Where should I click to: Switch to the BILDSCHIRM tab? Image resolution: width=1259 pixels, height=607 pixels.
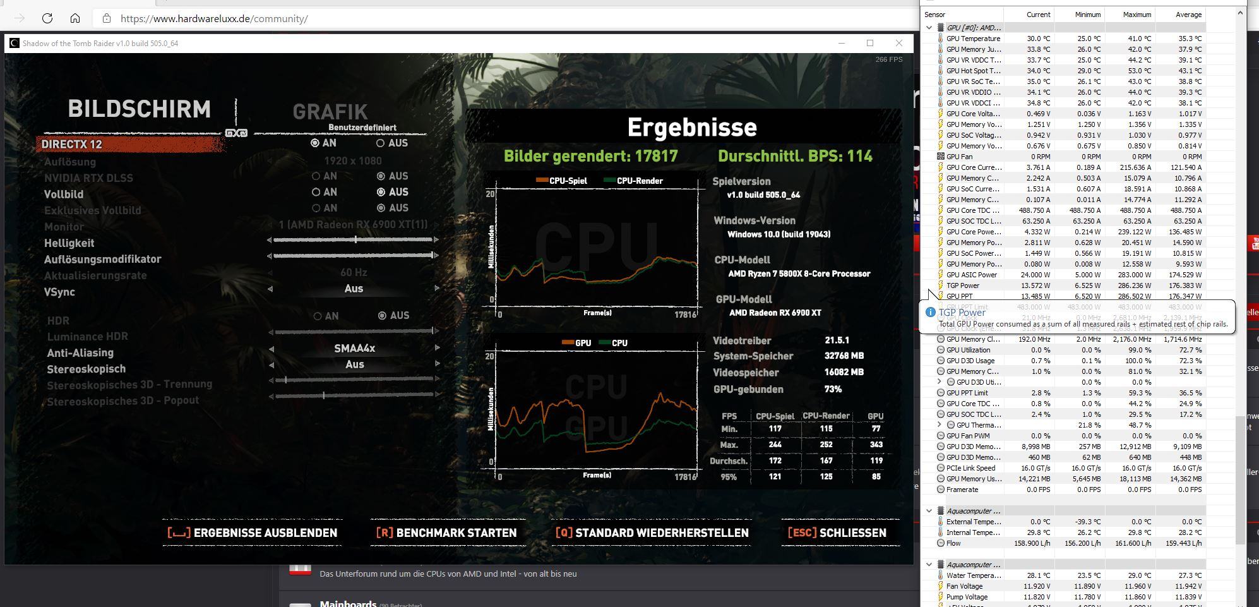tap(140, 109)
